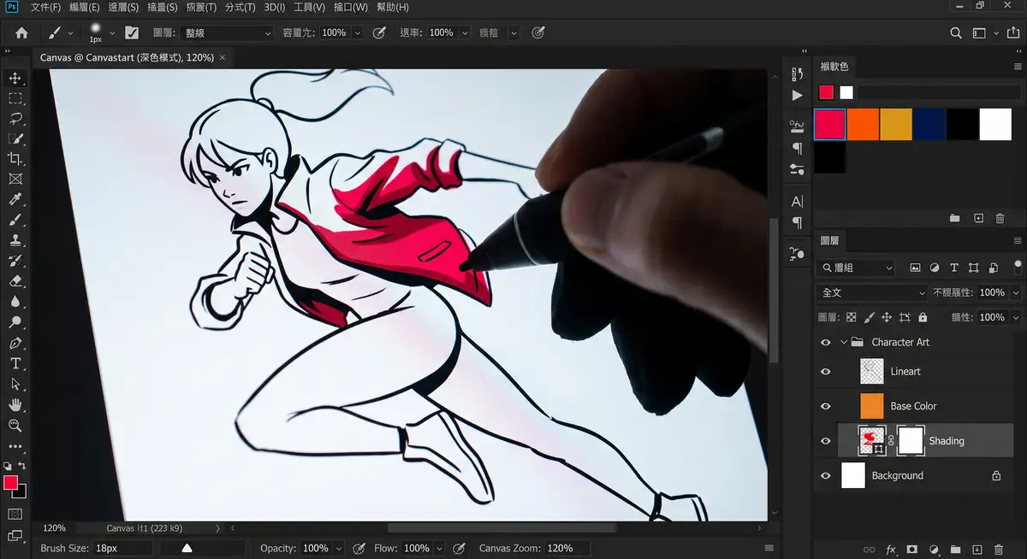
Task: Open Search with the magnifier in the top bar
Action: [x=956, y=32]
